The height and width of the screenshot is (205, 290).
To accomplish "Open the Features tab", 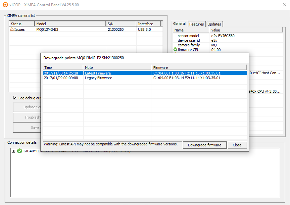I will point(196,24).
